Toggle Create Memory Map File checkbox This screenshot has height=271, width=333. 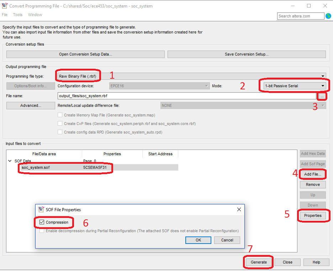60,115
